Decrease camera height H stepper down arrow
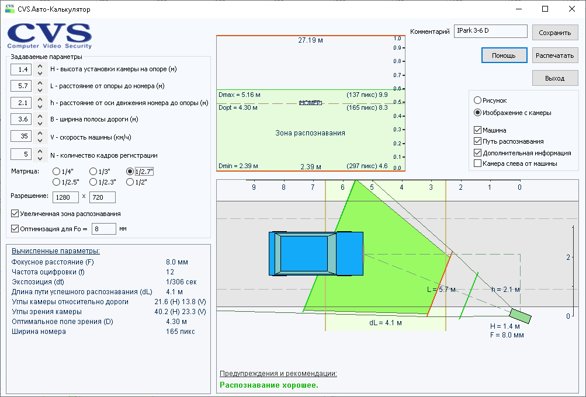This screenshot has width=586, height=397. [40, 73]
